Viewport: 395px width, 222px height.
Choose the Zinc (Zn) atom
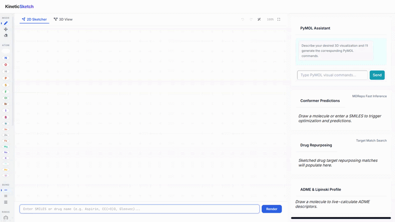point(6,135)
